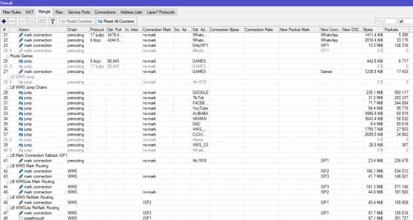Open the 'all' chain filter dropdown
Image resolution: width=413 pixels, height=220 pixels.
[x=405, y=21]
